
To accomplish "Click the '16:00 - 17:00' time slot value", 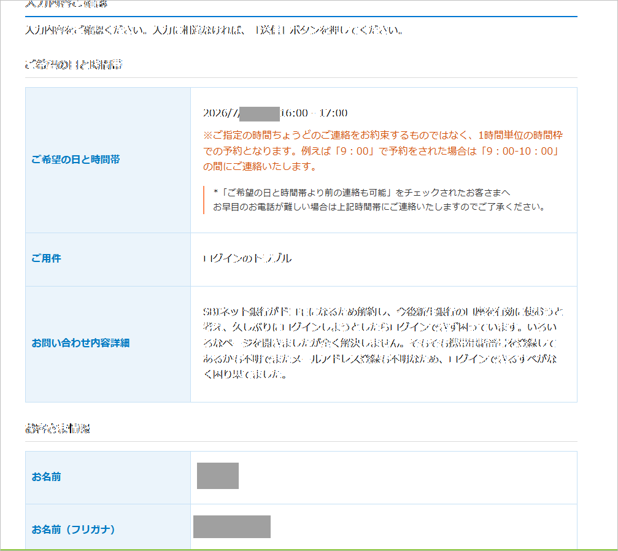I will click(x=314, y=114).
